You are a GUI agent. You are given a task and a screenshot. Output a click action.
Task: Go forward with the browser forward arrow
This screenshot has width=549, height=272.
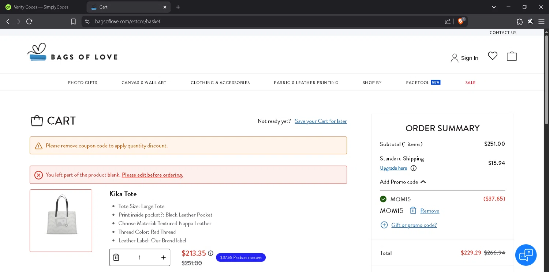[18, 22]
